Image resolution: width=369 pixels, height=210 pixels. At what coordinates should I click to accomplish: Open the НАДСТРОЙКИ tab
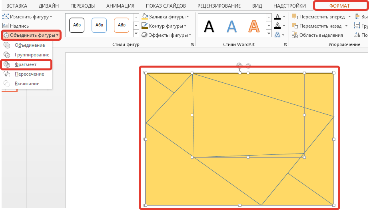290,6
